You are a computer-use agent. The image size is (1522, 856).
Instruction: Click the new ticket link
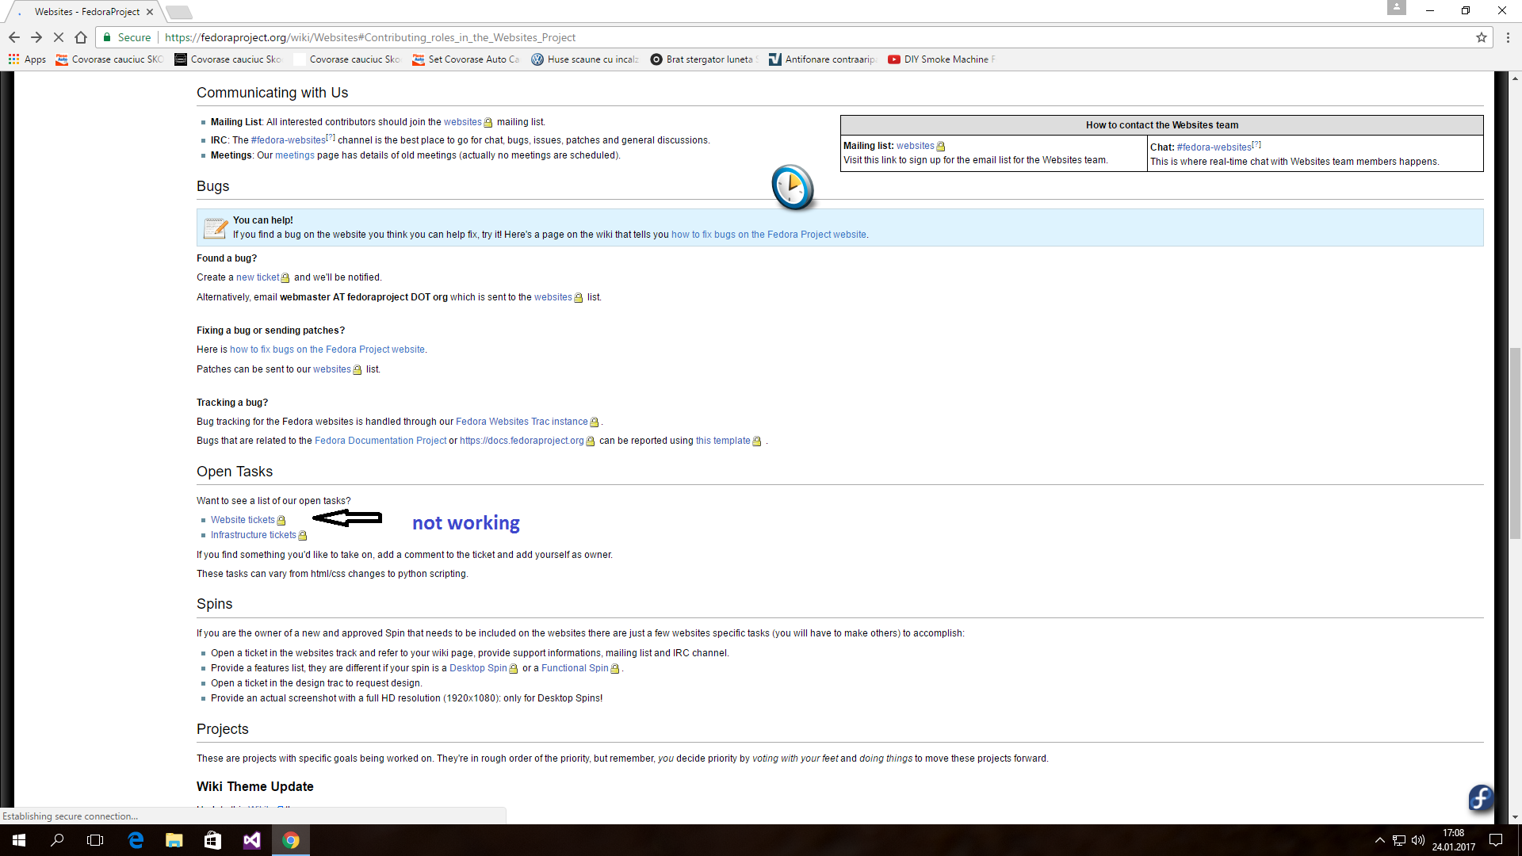(x=258, y=277)
